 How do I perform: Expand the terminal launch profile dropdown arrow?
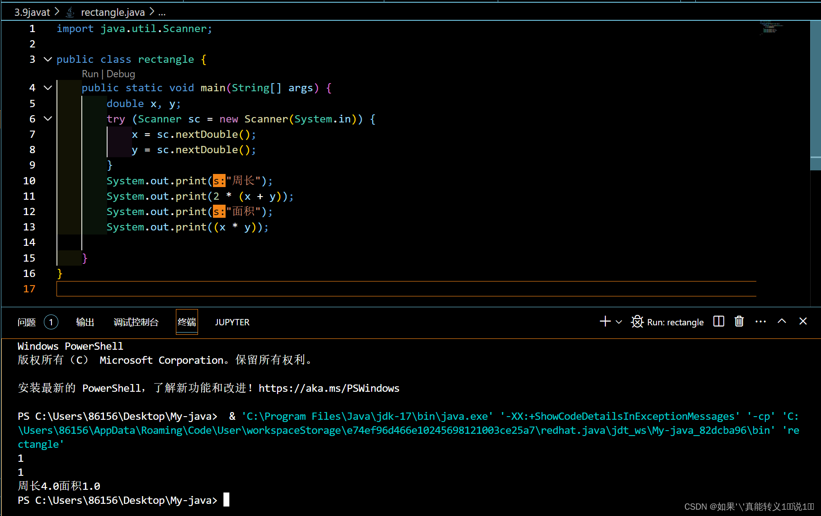(619, 322)
